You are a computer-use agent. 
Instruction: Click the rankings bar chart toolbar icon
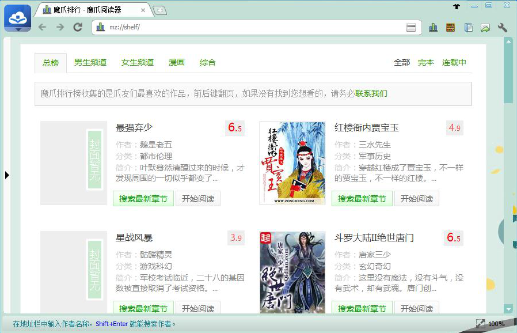[x=434, y=27]
